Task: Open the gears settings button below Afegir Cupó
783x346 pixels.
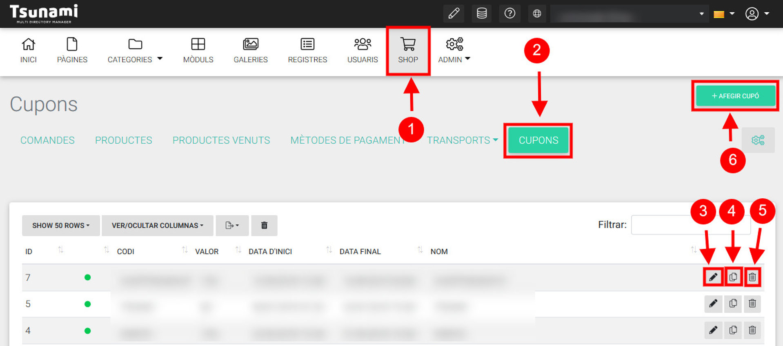Action: [x=758, y=140]
